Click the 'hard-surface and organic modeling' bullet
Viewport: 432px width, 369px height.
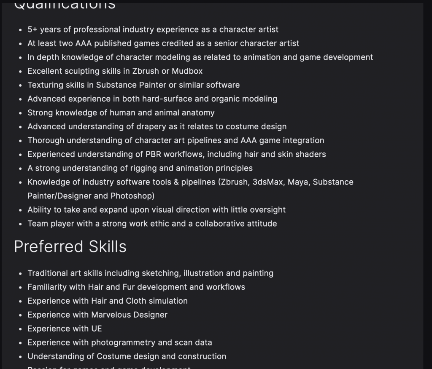152,99
